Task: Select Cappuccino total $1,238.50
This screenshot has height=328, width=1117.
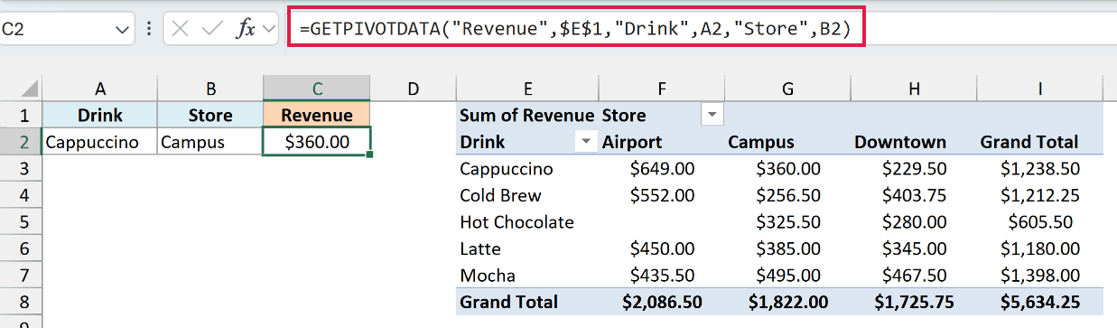Action: tap(1040, 169)
